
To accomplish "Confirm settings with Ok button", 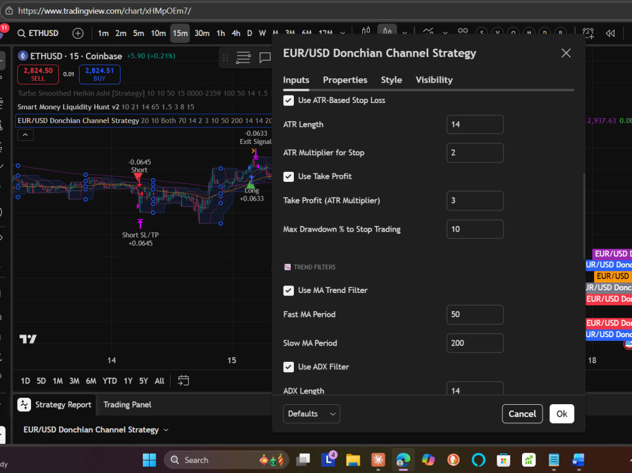I will (x=561, y=414).
